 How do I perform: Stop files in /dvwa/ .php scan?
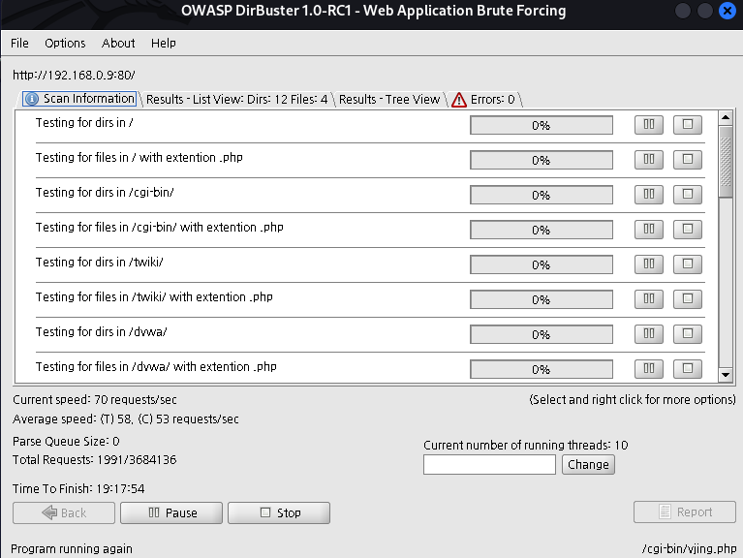688,369
